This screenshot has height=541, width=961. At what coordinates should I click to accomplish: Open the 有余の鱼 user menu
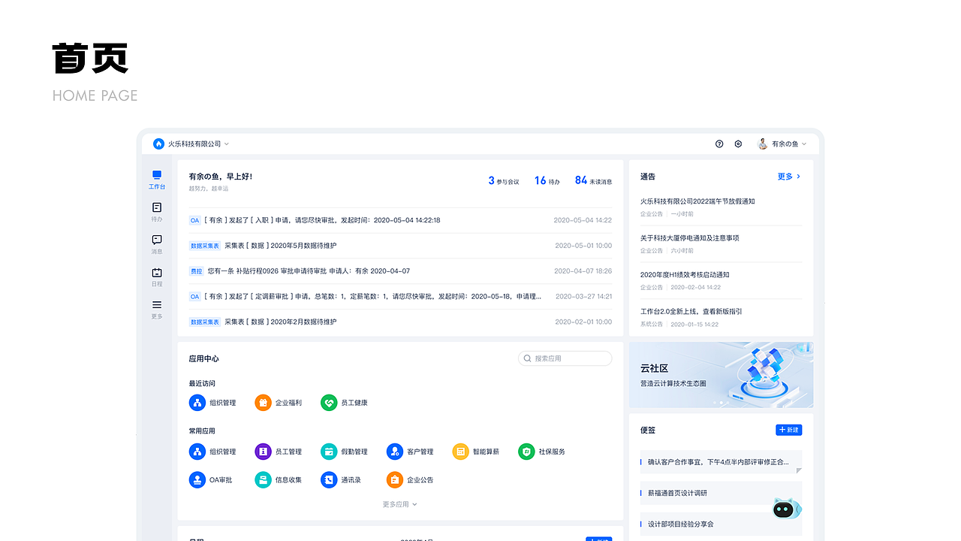click(784, 144)
